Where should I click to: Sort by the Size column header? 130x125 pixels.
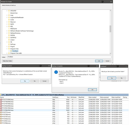click(68, 97)
